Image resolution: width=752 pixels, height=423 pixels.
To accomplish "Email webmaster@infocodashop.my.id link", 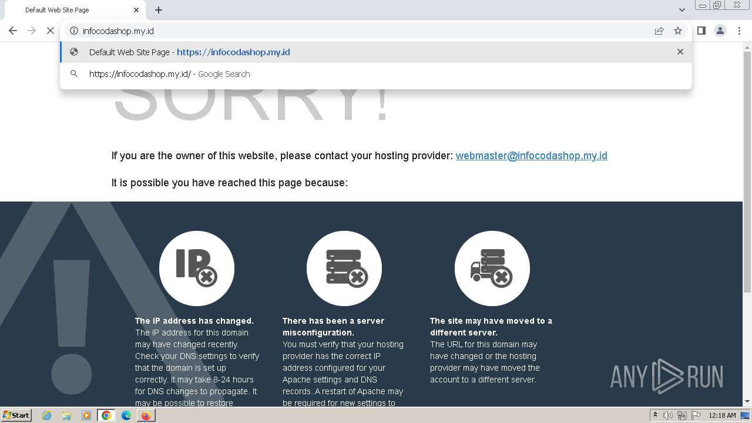I will point(531,156).
